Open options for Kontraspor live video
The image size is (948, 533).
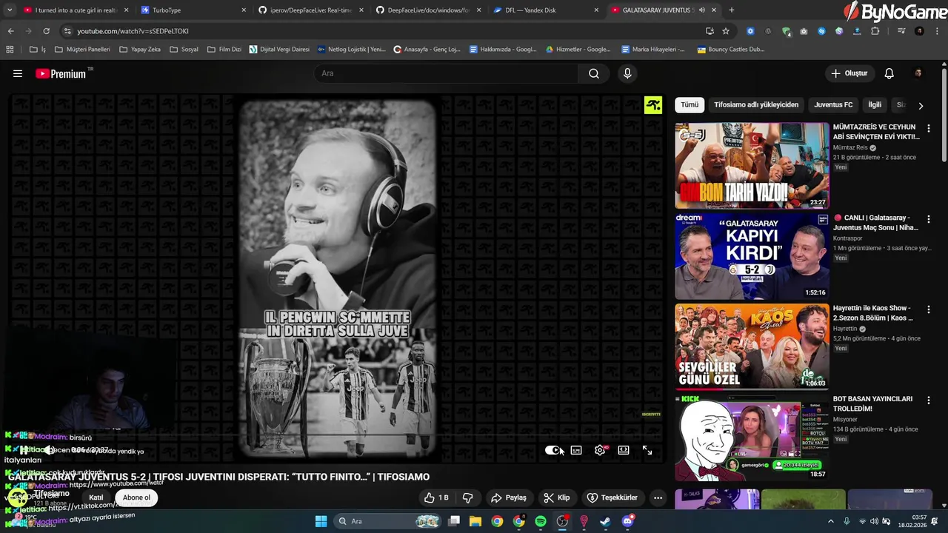click(929, 219)
